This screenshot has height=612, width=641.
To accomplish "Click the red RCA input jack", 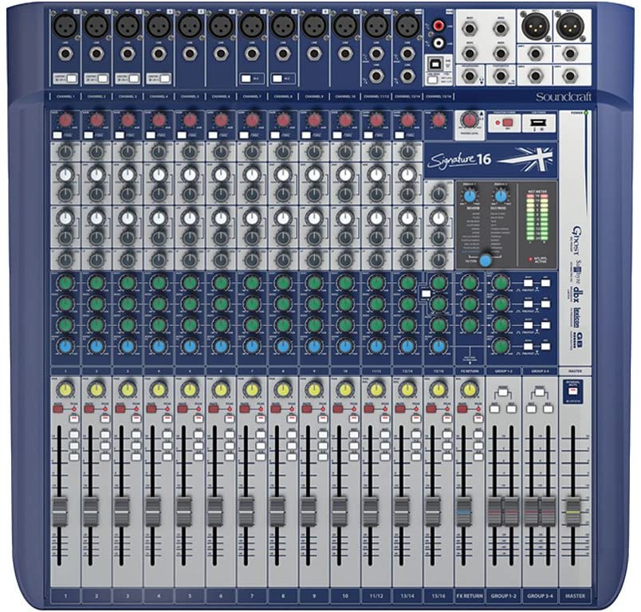I will point(438,25).
